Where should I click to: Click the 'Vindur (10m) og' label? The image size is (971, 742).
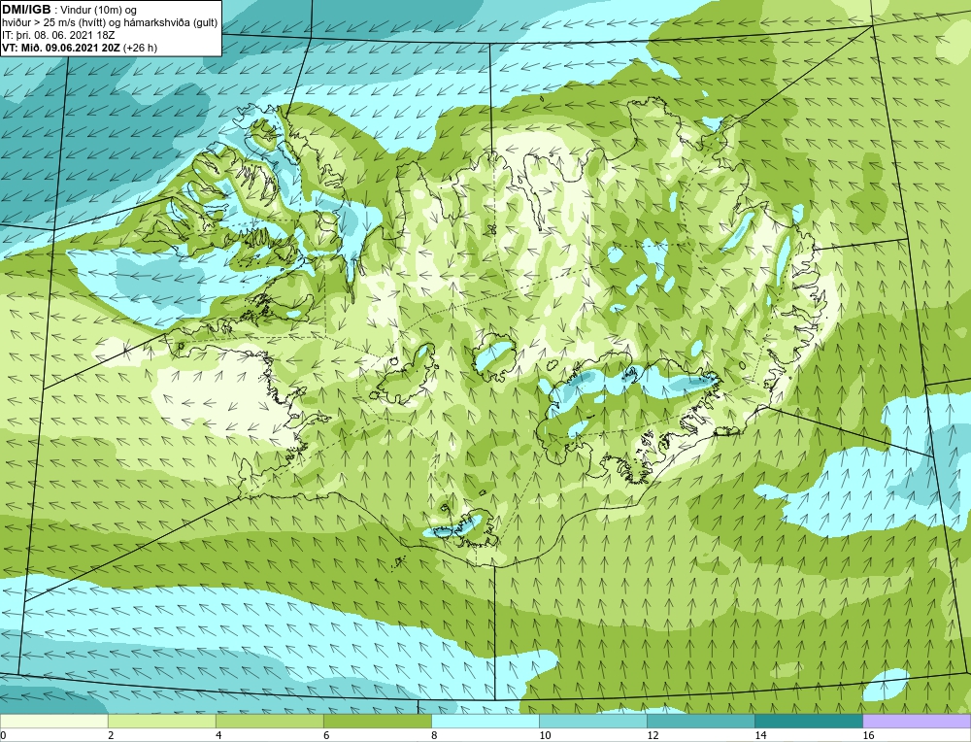(x=98, y=10)
